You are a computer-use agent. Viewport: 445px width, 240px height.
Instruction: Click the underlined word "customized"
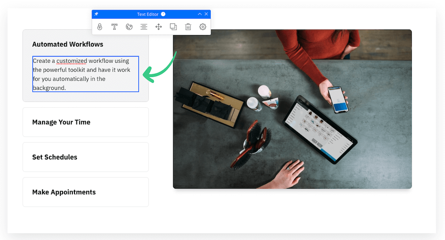(72, 61)
